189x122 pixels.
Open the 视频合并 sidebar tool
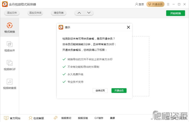pyautogui.click(x=9, y=46)
